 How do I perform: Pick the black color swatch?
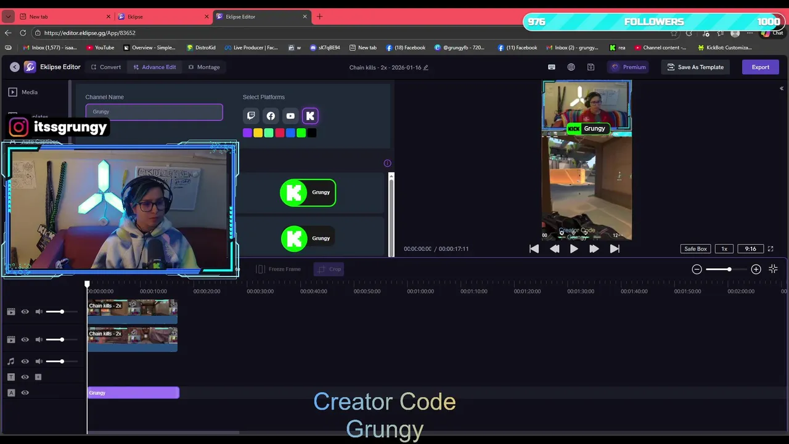(x=312, y=133)
